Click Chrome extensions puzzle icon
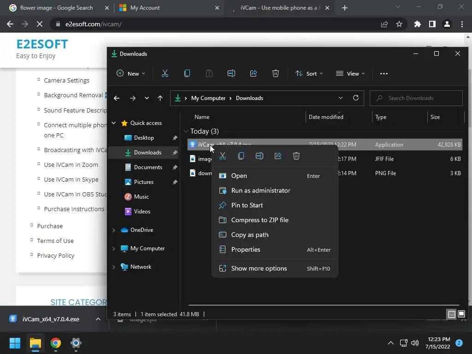This screenshot has width=472, height=354. click(x=417, y=24)
